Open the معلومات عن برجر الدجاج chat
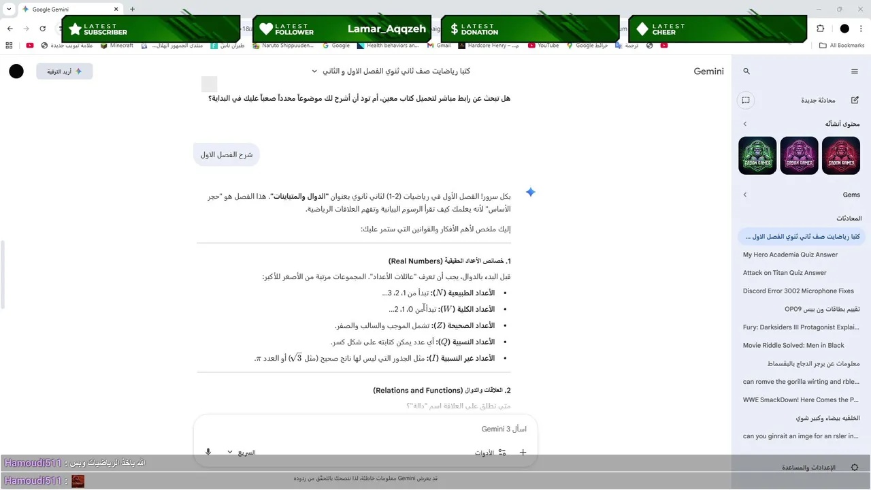 (x=801, y=363)
